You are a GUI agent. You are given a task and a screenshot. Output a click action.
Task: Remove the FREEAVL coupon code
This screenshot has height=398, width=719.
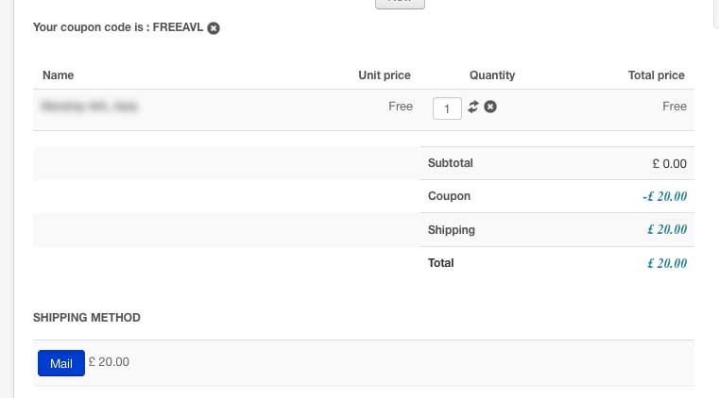[214, 28]
